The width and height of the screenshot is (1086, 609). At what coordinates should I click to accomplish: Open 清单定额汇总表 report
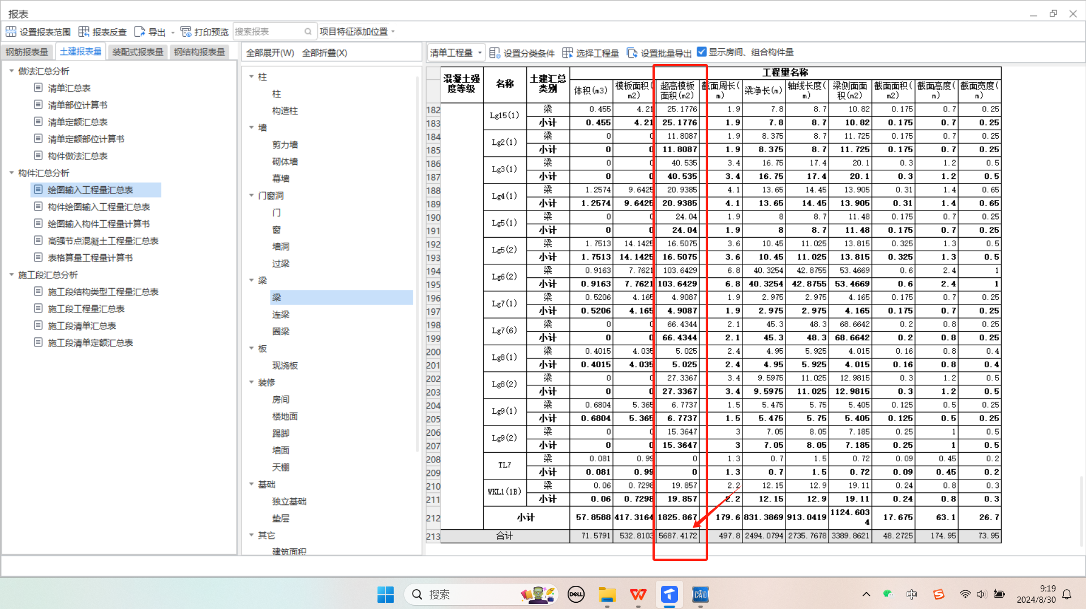78,122
